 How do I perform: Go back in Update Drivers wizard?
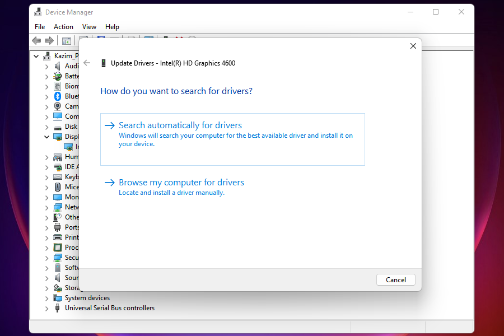(87, 63)
